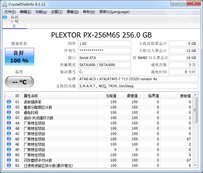The width and height of the screenshot is (203, 173).
Task: Open the 编辑(E) menu
Action: 25,12
